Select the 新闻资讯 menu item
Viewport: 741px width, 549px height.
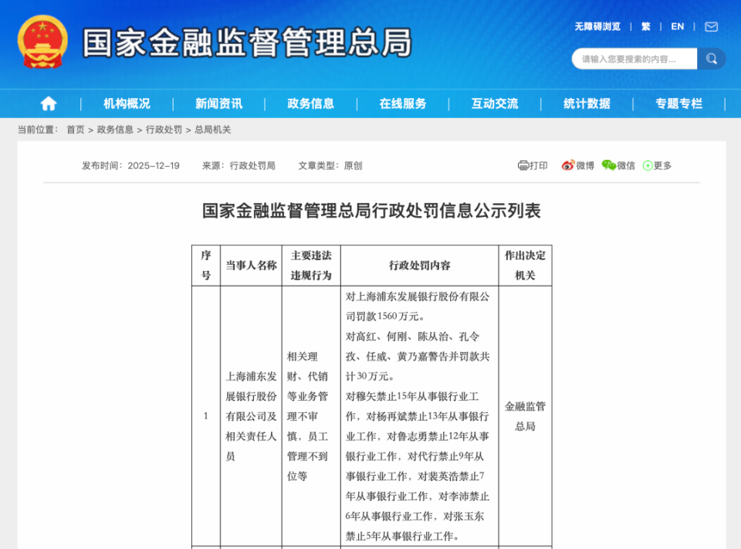218,103
